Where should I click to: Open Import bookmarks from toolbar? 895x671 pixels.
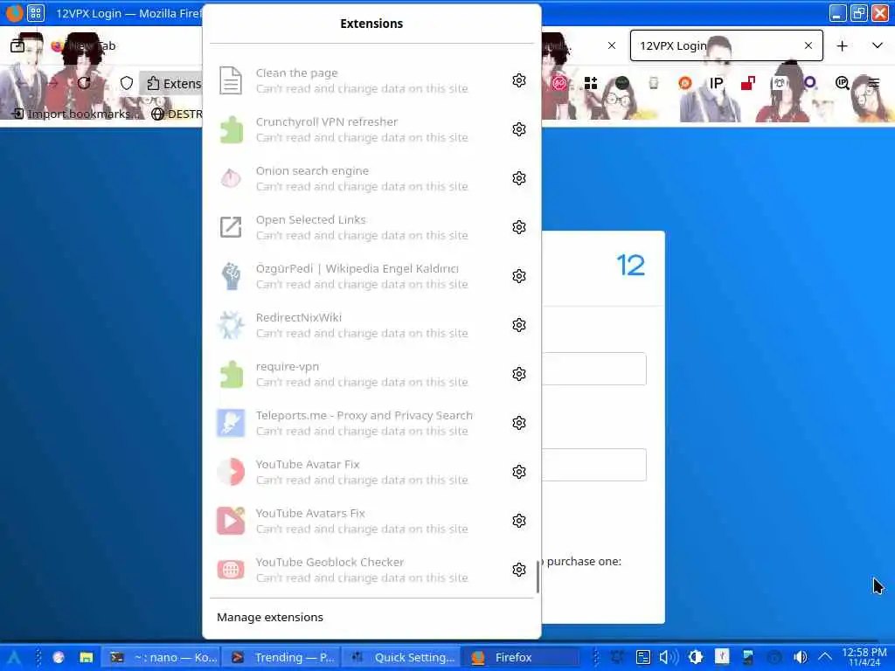pyautogui.click(x=74, y=114)
